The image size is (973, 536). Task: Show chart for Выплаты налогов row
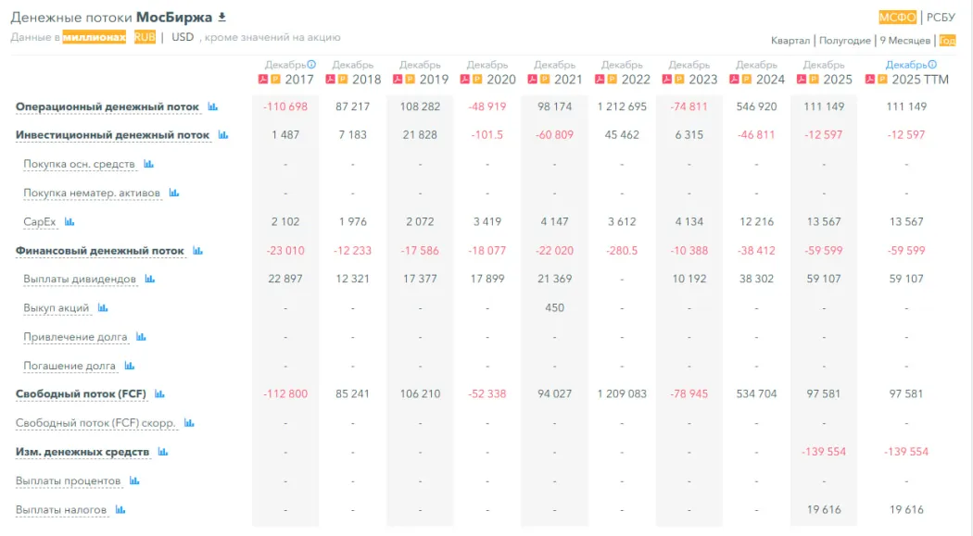tap(120, 510)
